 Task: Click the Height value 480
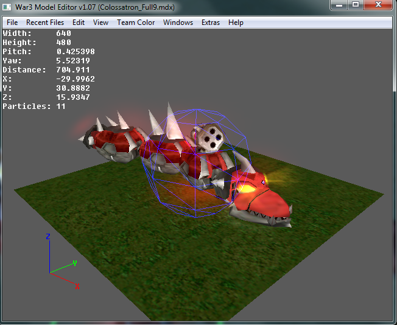coord(63,42)
